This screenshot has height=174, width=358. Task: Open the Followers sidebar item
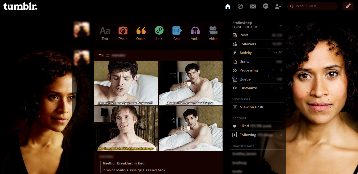(x=257, y=44)
